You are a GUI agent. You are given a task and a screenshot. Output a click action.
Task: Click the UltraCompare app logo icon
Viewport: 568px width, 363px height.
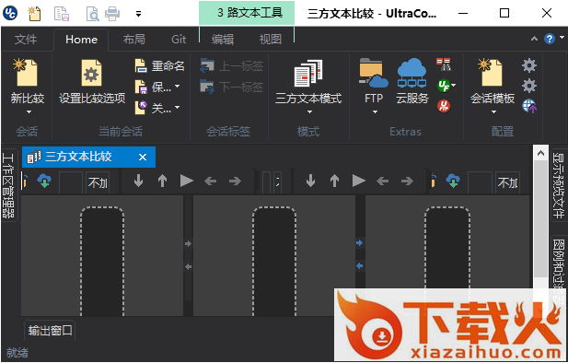[10, 13]
